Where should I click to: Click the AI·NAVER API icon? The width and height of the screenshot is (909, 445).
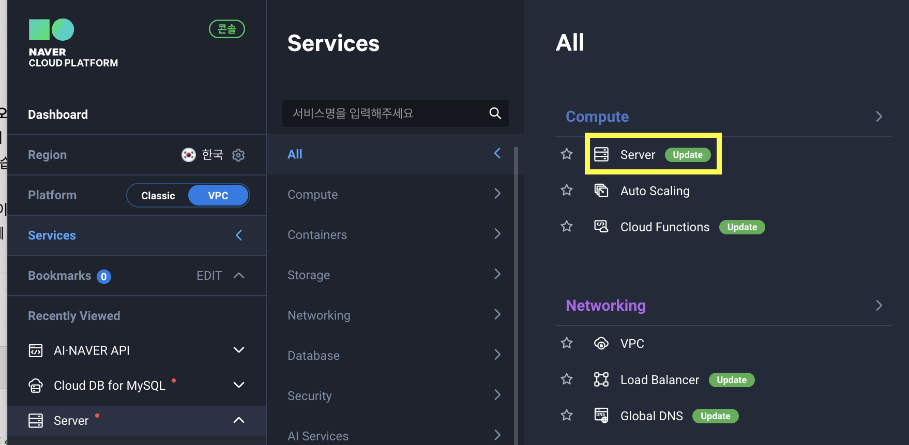click(36, 351)
